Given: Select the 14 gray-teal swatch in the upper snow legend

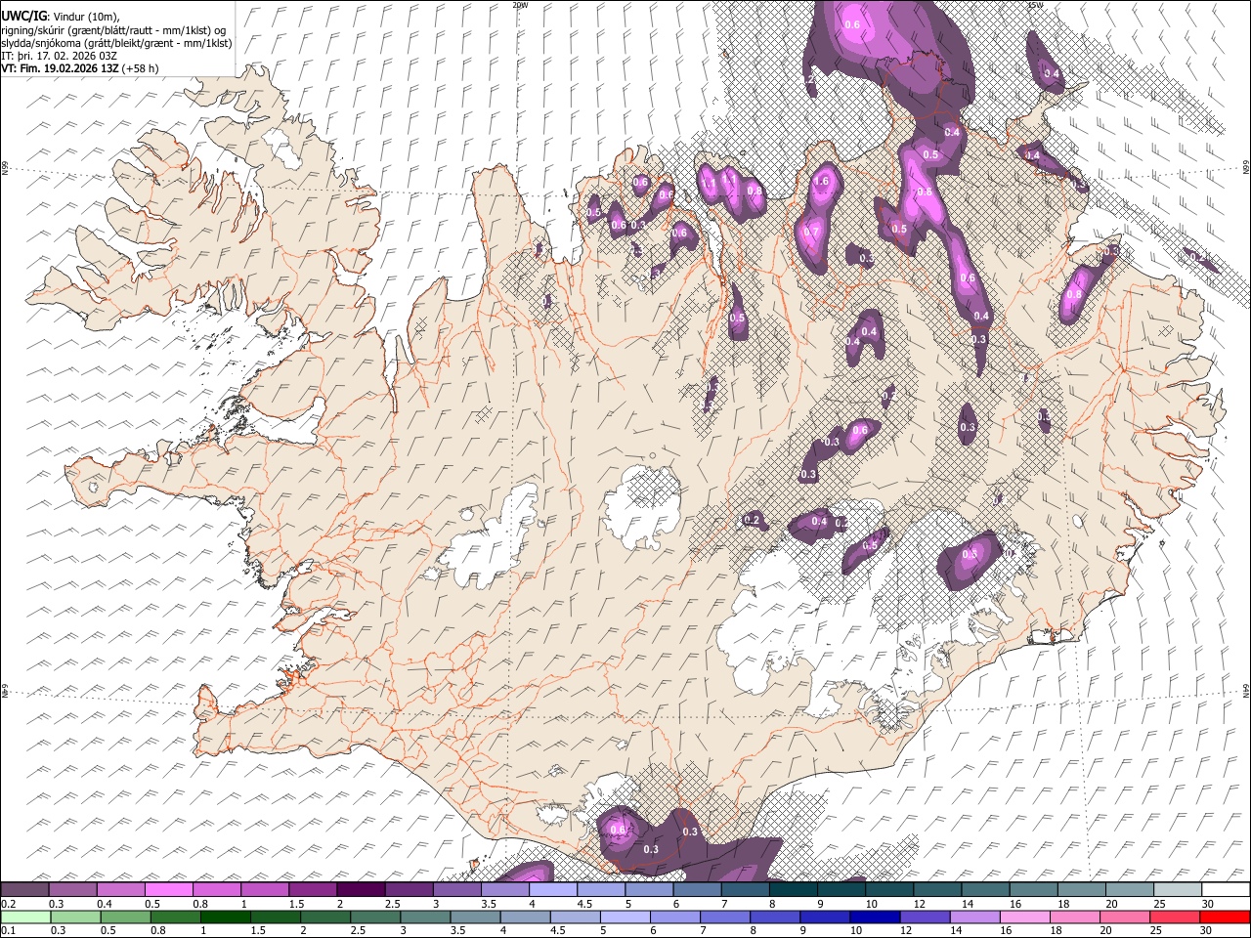Looking at the screenshot, I should point(984,889).
